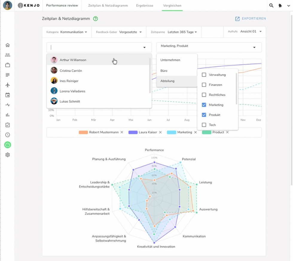Click the Exportieren button

click(x=250, y=18)
